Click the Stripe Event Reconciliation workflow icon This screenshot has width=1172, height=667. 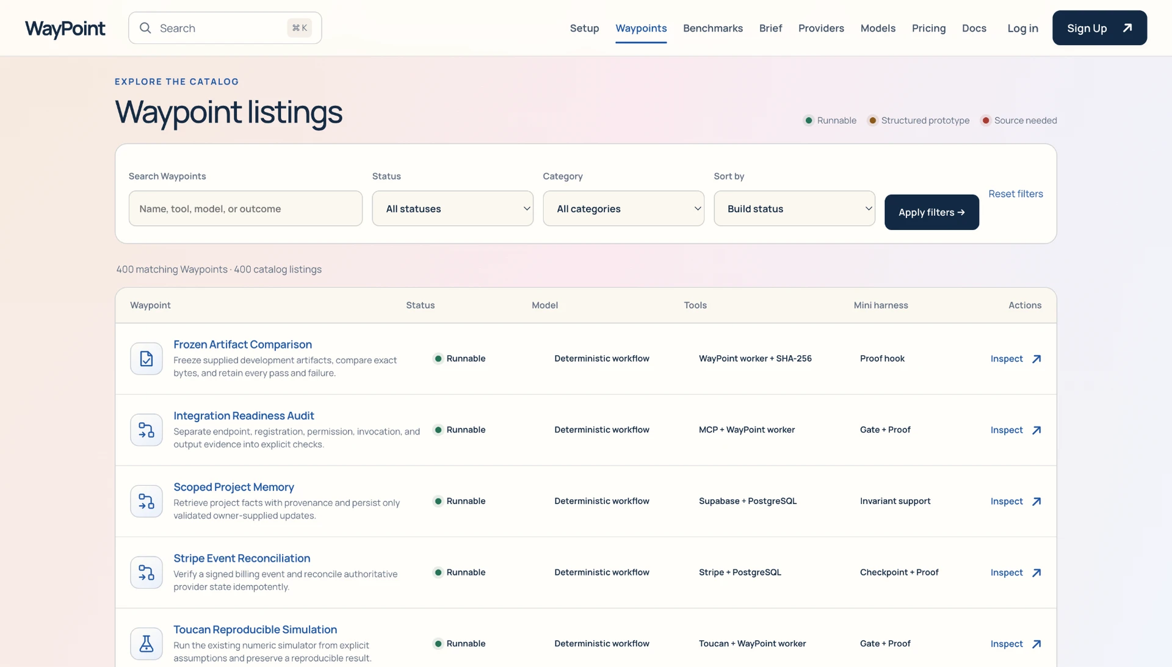146,573
